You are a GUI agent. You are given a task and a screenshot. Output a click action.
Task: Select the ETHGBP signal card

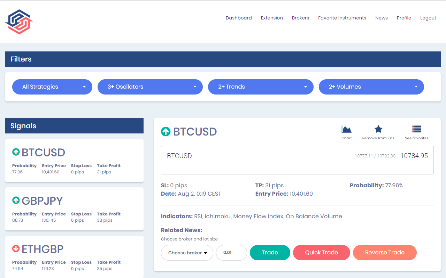coord(74,257)
